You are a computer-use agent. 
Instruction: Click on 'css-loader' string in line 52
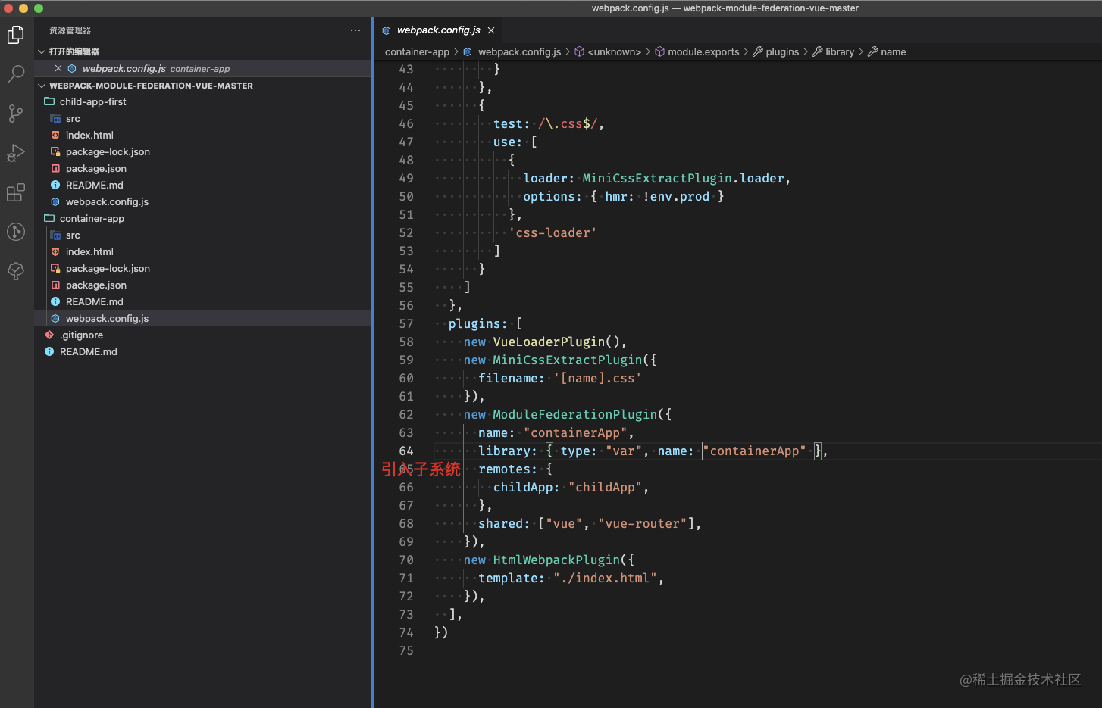[553, 232]
